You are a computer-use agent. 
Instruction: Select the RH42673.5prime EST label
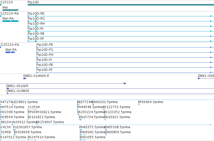point(92,127)
